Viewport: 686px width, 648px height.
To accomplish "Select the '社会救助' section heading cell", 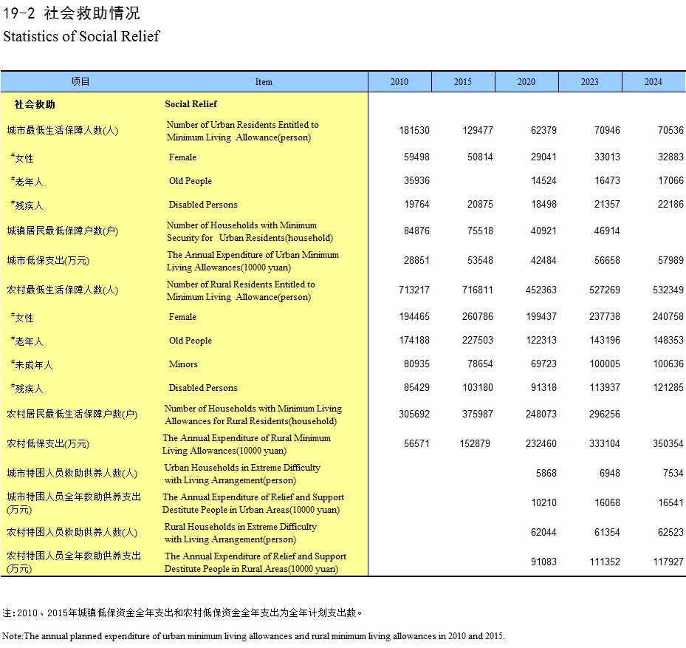I will [x=35, y=104].
